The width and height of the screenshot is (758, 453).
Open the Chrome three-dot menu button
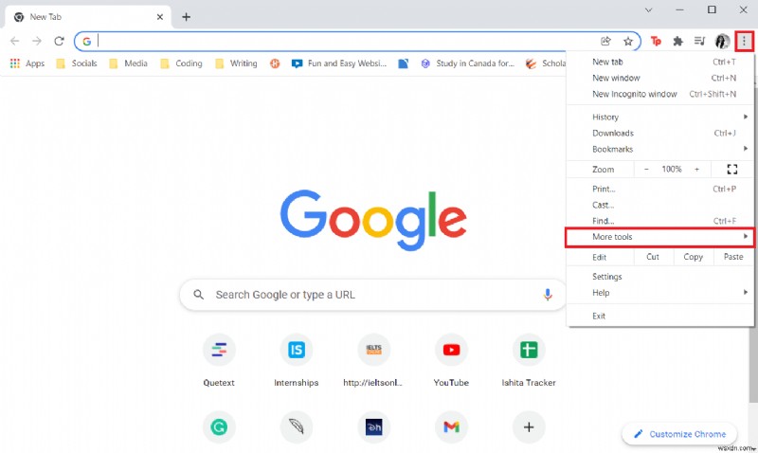[x=744, y=41]
